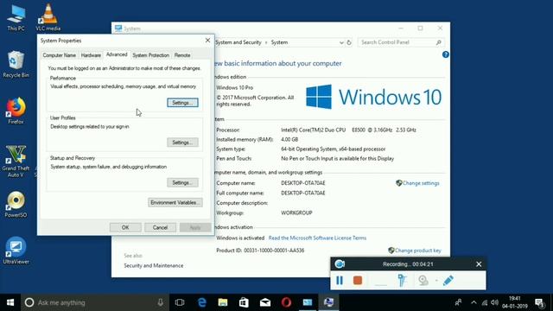Image resolution: width=553 pixels, height=311 pixels.
Task: Pause the screen recording
Action: [340, 280]
